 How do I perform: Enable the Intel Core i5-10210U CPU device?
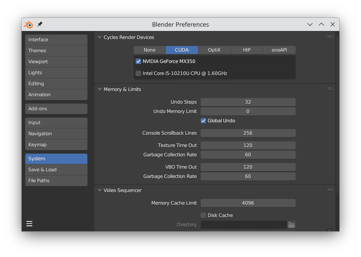coord(138,73)
